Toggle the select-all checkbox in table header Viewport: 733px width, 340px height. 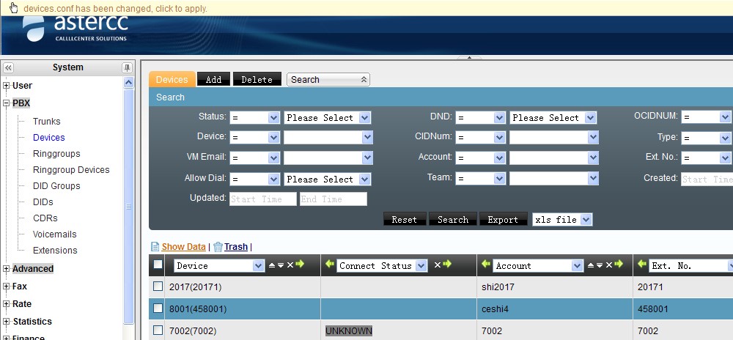158,265
